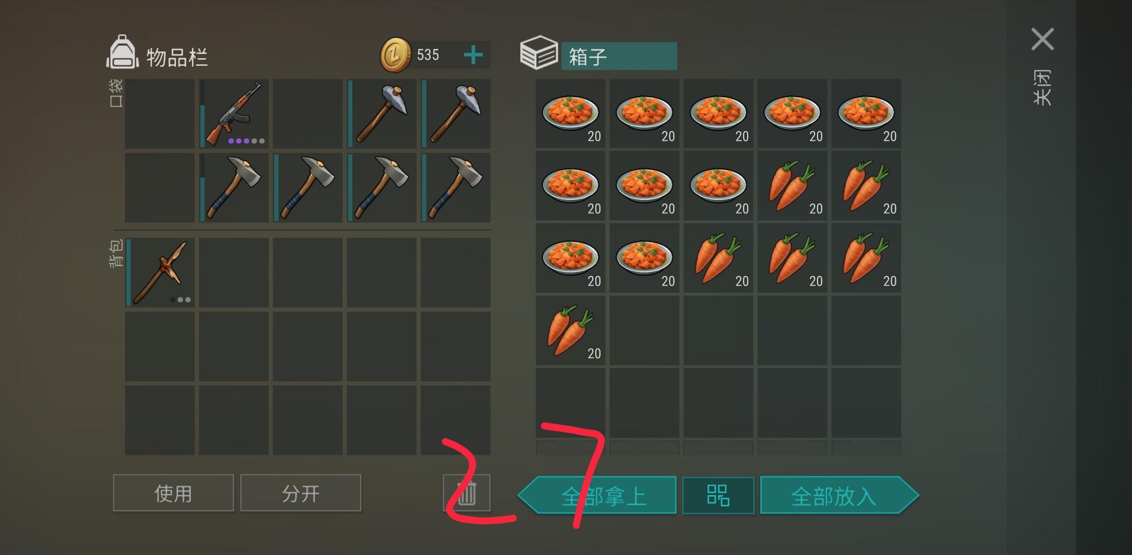The image size is (1132, 555).
Task: Select the lone carrot stack in the fourth chest row
Action: pyautogui.click(x=571, y=330)
